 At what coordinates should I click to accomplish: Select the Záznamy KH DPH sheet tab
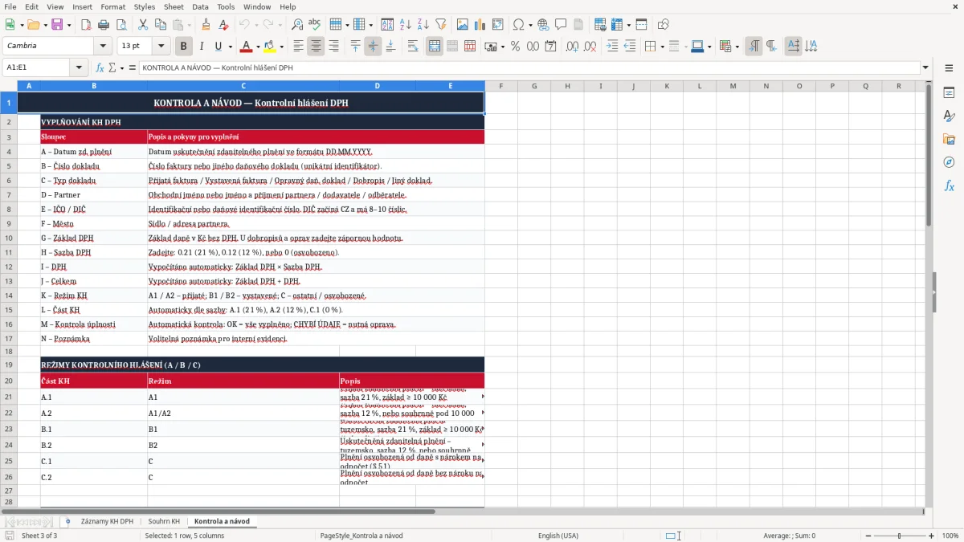pyautogui.click(x=107, y=521)
